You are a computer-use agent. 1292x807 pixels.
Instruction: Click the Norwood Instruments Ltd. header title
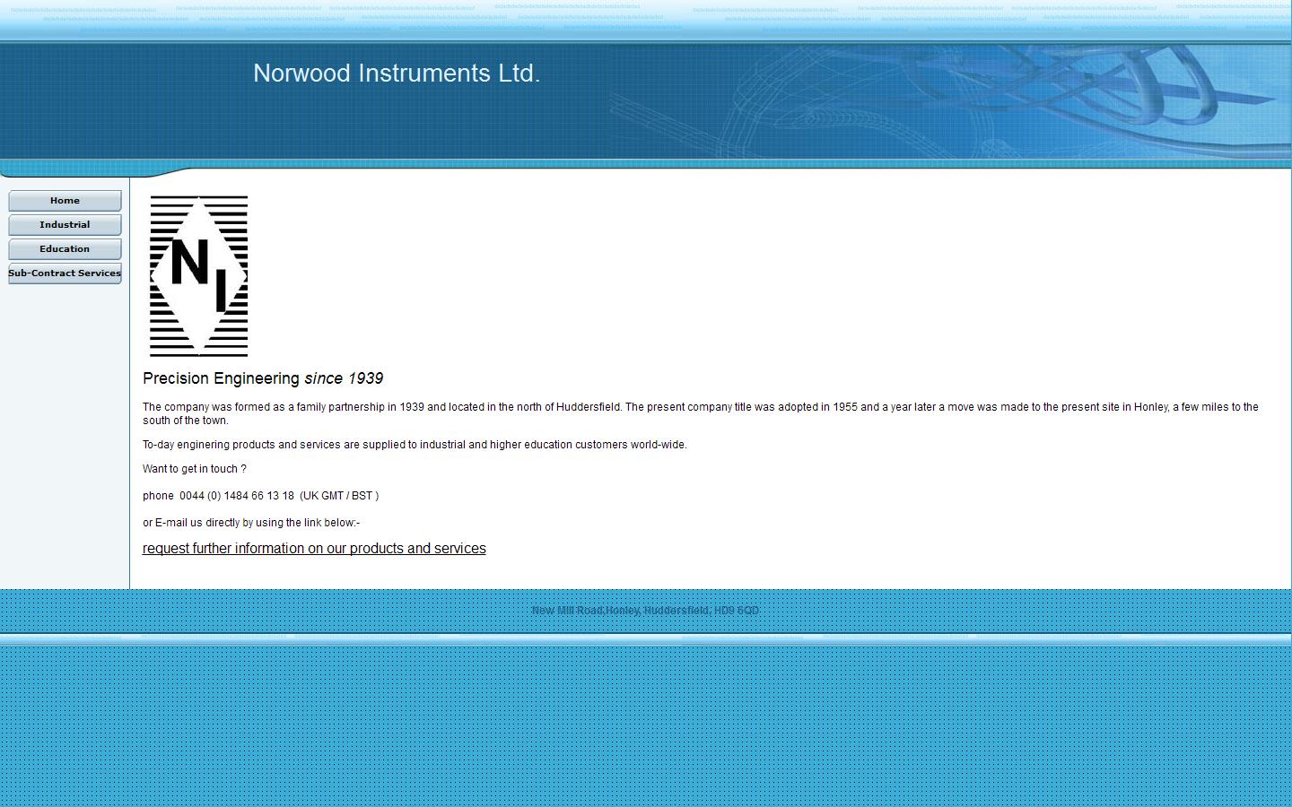397,74
